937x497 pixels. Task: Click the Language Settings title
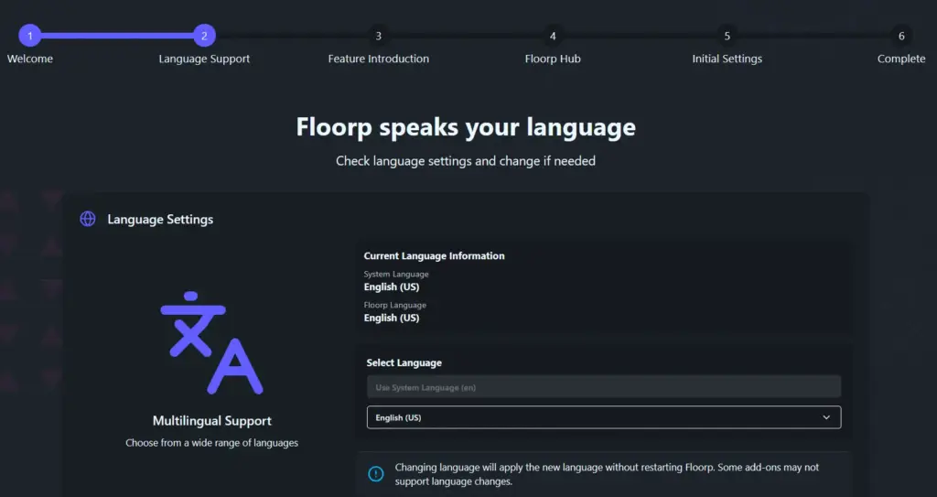tap(160, 220)
